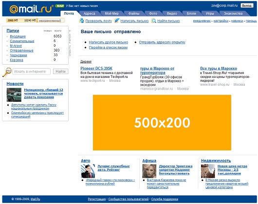
Task: Focus the internet search input field
Action: coord(32,72)
